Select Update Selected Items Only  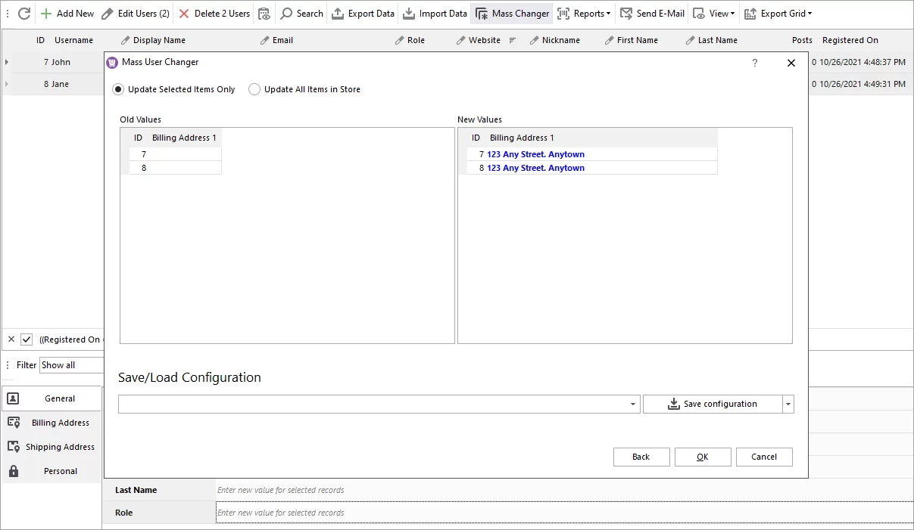point(118,88)
